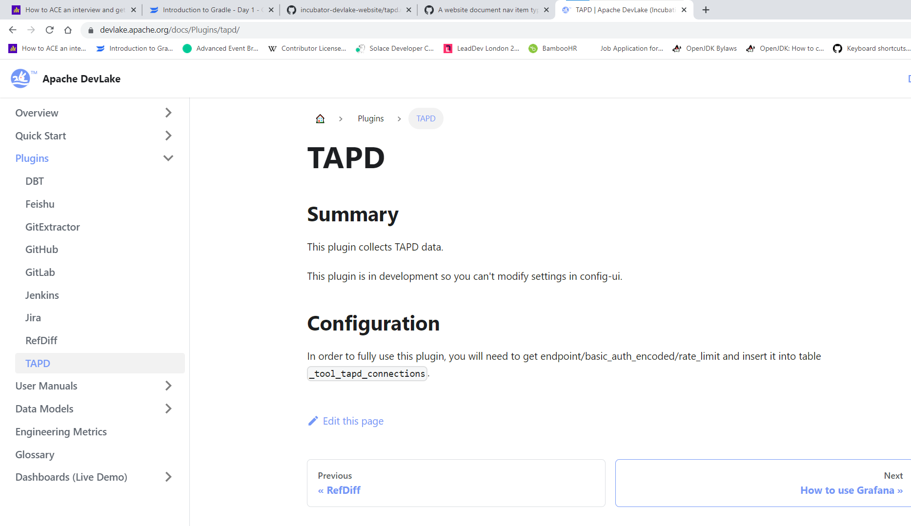Open the LeadDev London bookmark

[482, 48]
